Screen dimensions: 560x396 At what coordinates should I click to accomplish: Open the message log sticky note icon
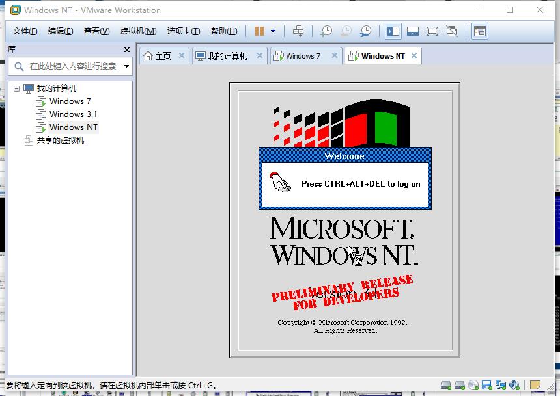click(x=535, y=385)
